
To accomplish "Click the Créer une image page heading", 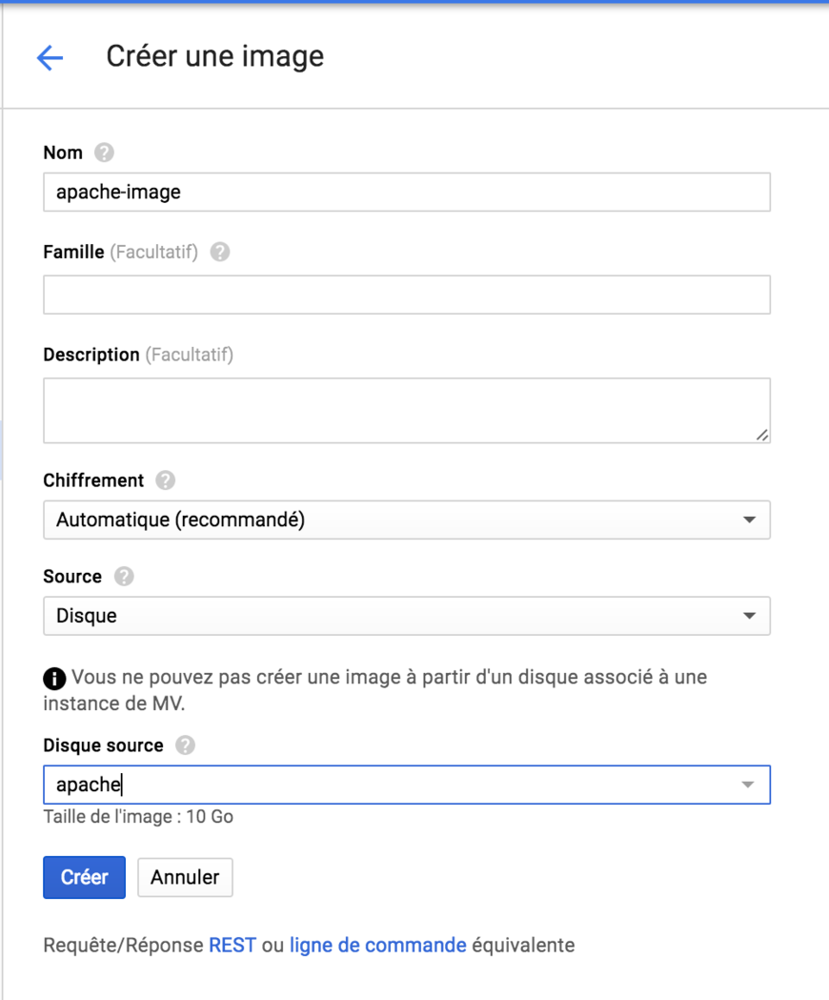I will click(215, 56).
